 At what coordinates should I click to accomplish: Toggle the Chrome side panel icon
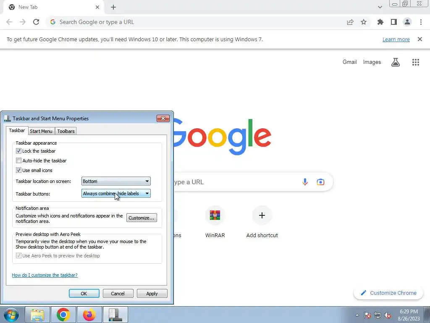point(394,22)
